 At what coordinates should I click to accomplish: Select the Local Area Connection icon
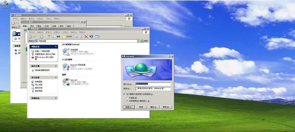pyautogui.click(x=66, y=51)
